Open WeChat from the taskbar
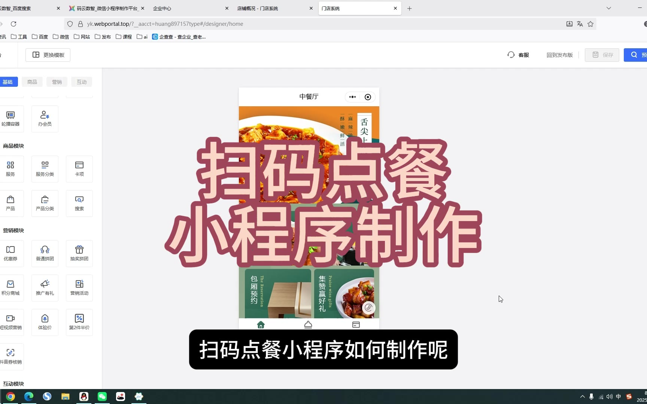The image size is (647, 404). [102, 397]
